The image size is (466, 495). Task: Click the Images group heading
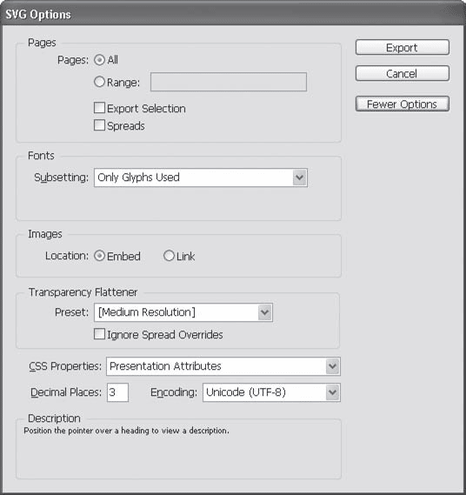point(45,234)
